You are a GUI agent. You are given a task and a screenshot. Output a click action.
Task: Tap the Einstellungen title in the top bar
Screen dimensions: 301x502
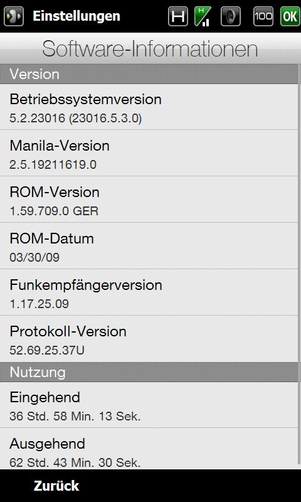pyautogui.click(x=76, y=16)
